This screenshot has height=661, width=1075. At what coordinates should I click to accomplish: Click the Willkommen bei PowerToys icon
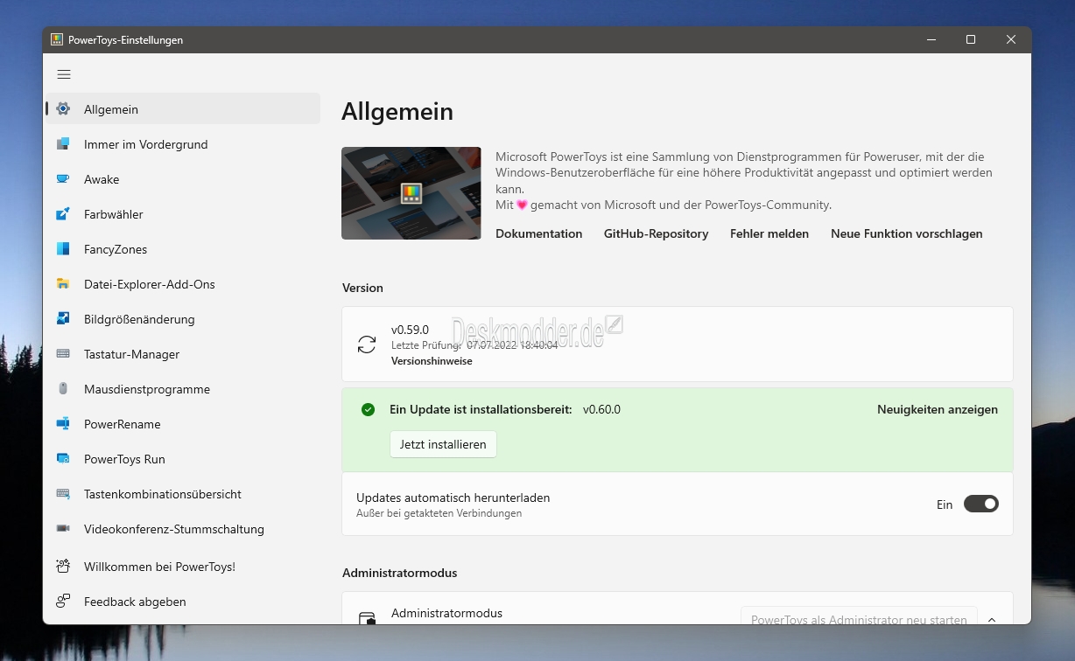coord(63,567)
